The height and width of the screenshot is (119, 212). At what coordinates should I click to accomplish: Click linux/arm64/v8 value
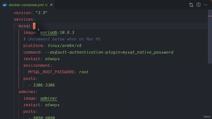(65, 46)
